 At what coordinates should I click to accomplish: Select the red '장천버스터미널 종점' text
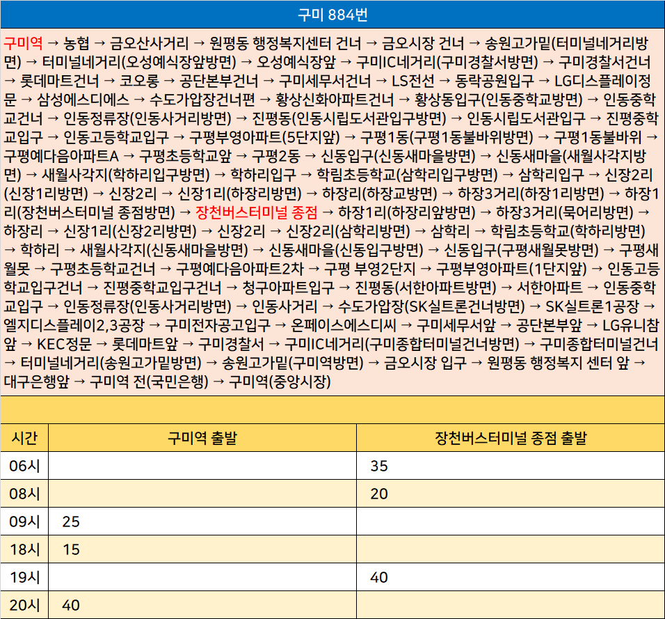tap(257, 212)
